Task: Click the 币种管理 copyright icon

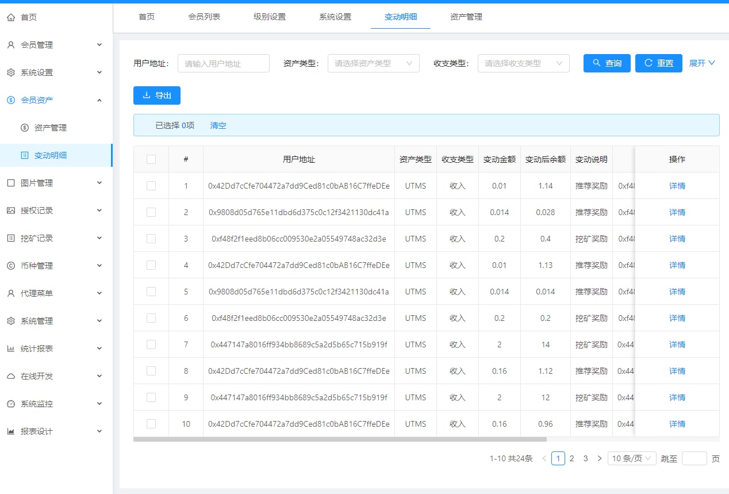Action: 11,266
